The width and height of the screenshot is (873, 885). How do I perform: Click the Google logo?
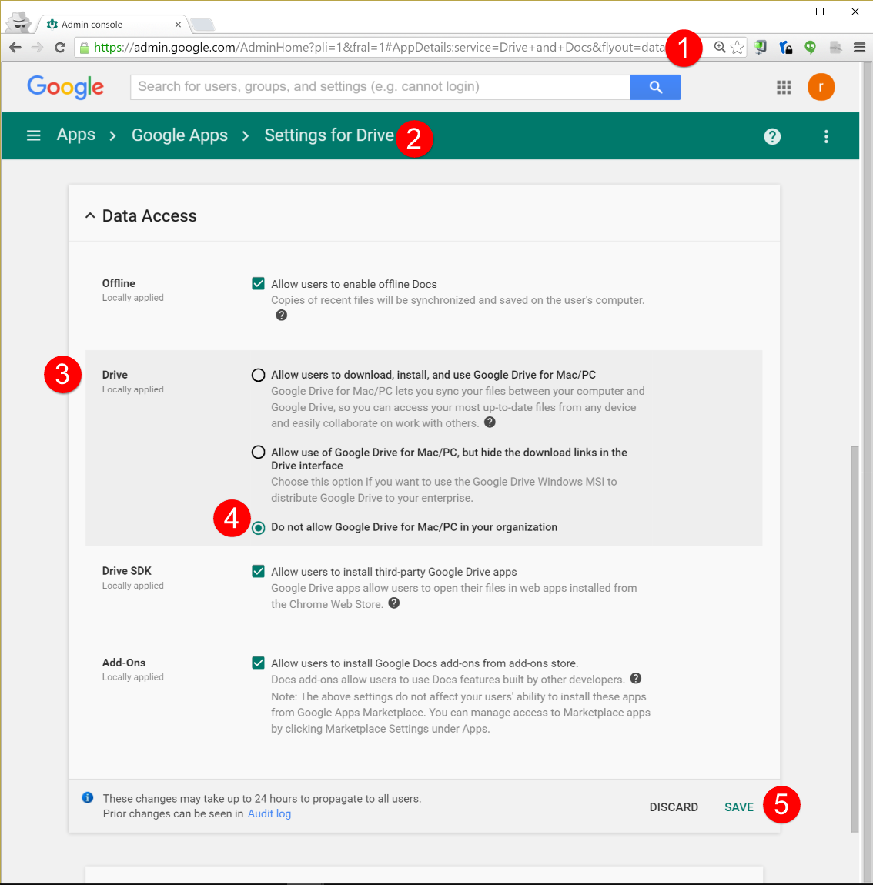65,87
